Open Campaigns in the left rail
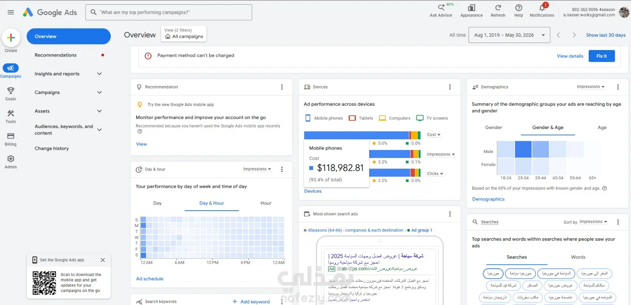This screenshot has height=305, width=631. tap(11, 71)
